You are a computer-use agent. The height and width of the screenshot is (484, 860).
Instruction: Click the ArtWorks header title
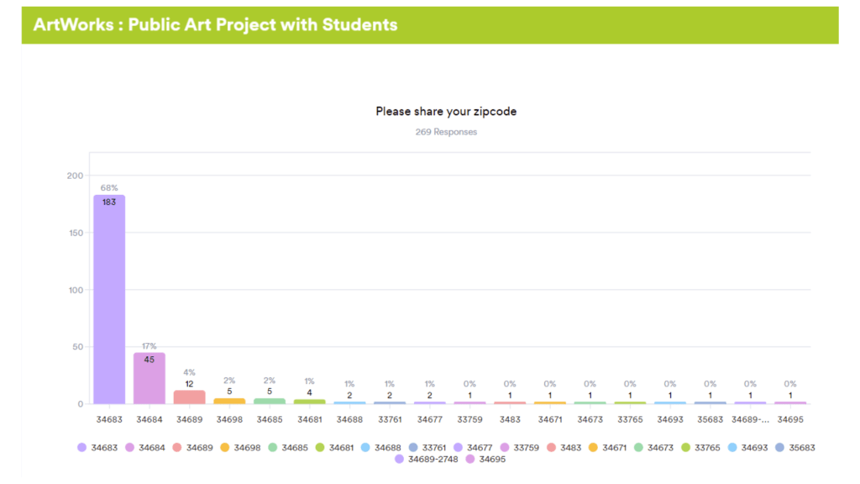point(215,24)
